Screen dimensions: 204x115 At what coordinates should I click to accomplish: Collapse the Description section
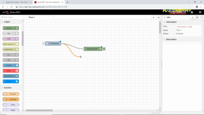click(x=164, y=39)
